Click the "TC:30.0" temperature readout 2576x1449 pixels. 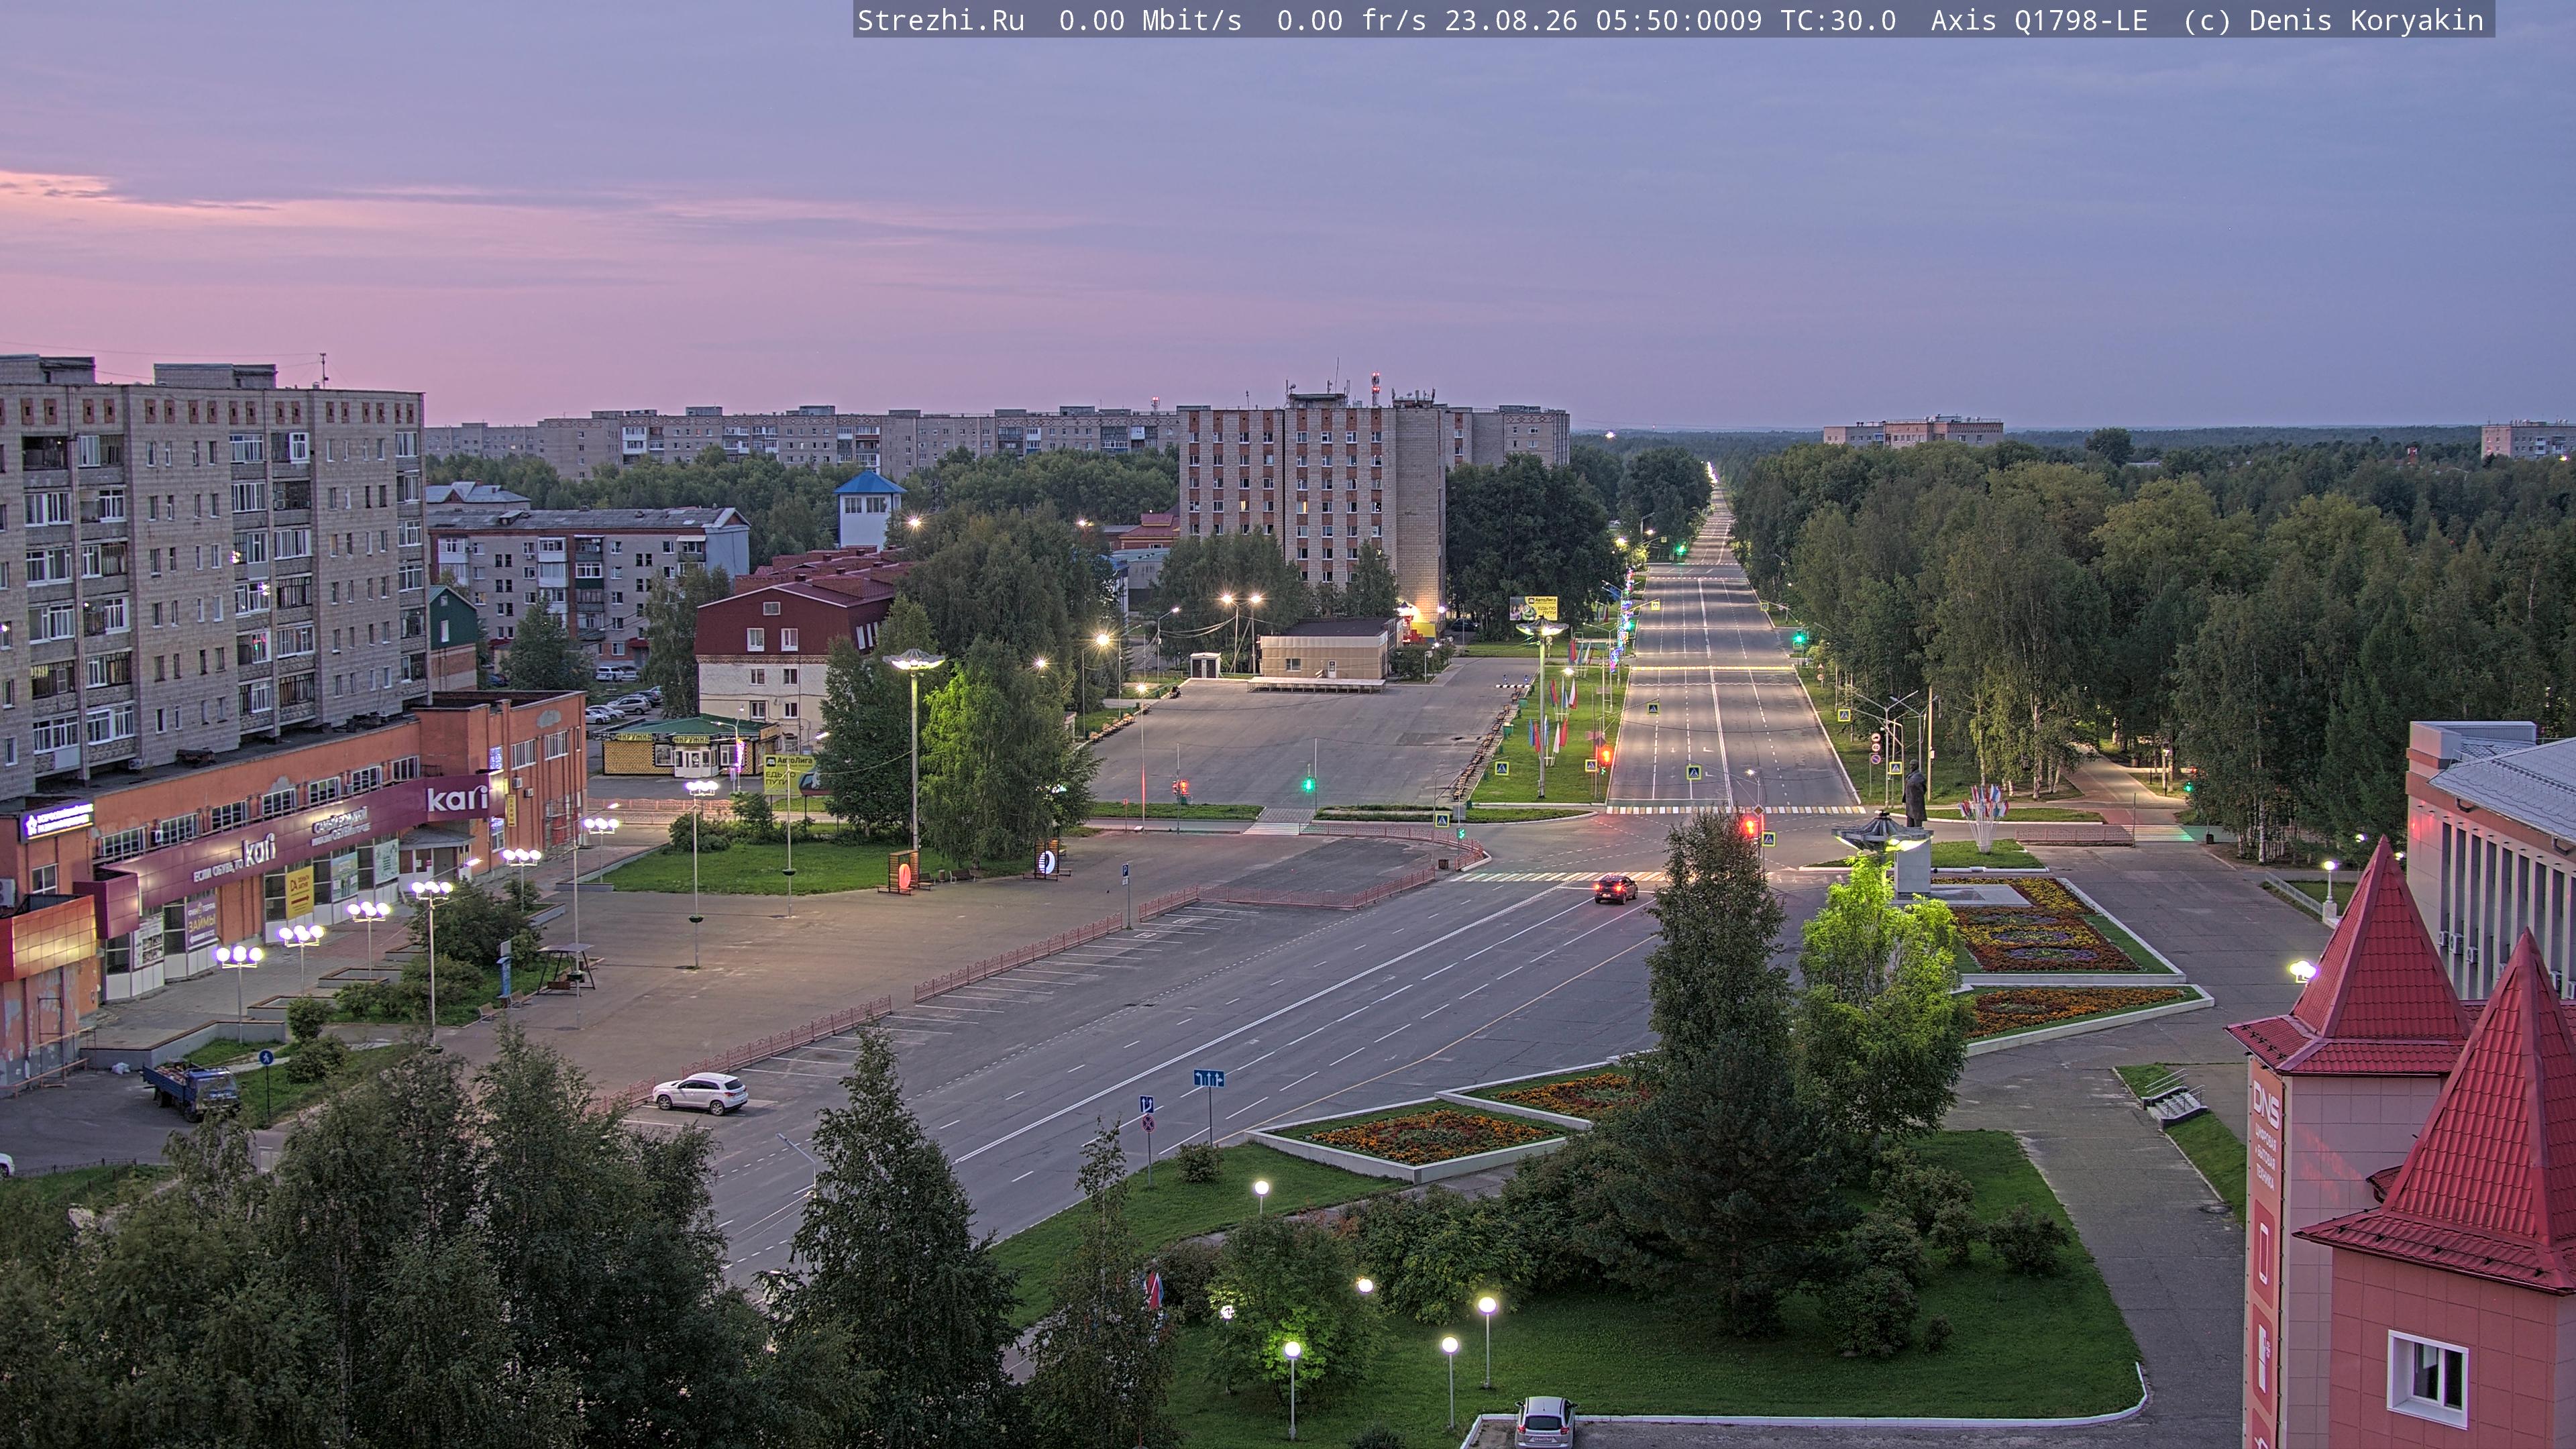pos(1838,21)
